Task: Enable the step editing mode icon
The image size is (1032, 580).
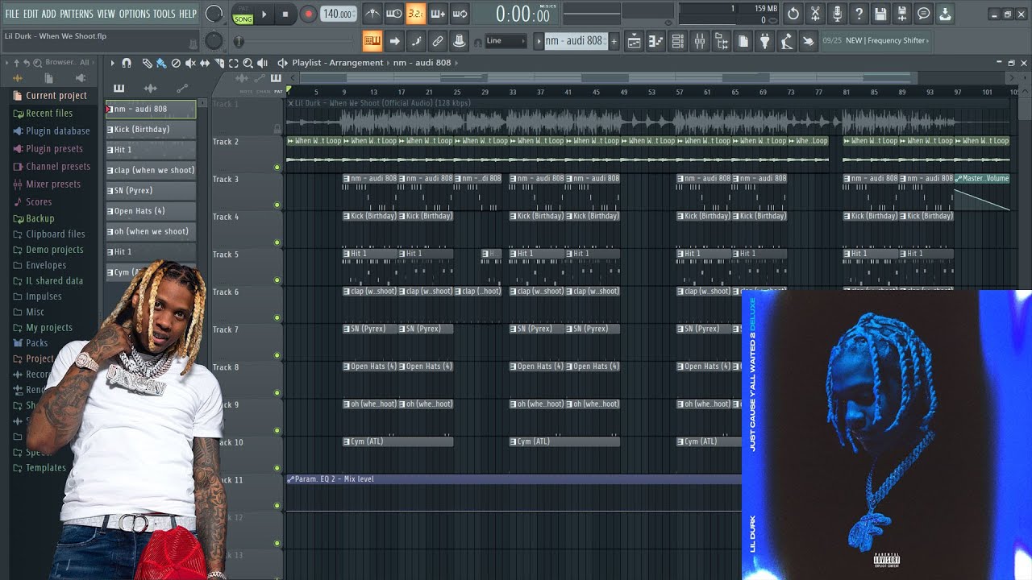Action: [416, 41]
